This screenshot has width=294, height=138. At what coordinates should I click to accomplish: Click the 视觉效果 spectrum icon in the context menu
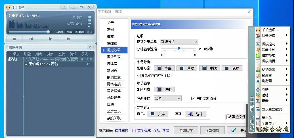pos(258,70)
